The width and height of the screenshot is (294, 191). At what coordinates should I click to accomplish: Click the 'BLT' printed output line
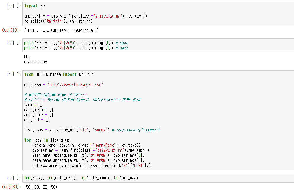(27, 57)
